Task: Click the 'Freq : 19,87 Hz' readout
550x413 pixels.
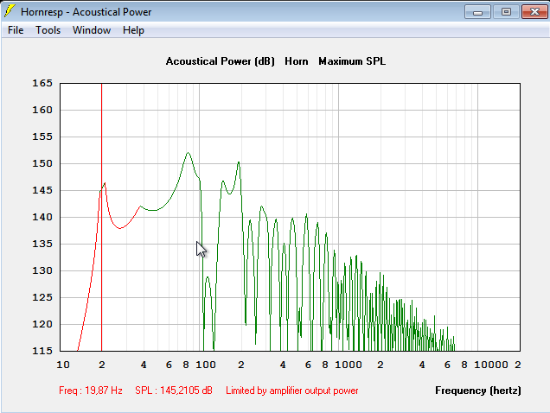Action: (91, 391)
